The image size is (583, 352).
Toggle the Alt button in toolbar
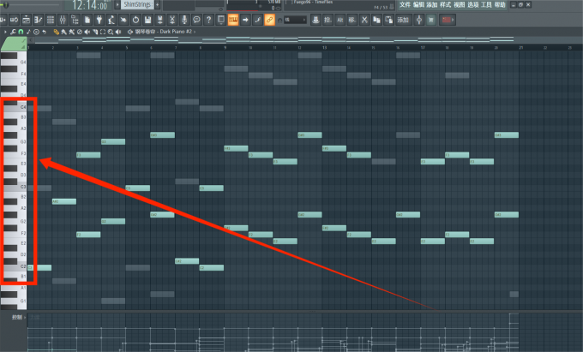point(340,20)
